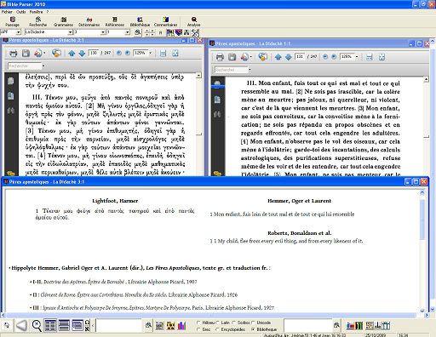Open the Passage tool in the main toolbar
Viewport: 436px width, 337px height.
(12, 21)
